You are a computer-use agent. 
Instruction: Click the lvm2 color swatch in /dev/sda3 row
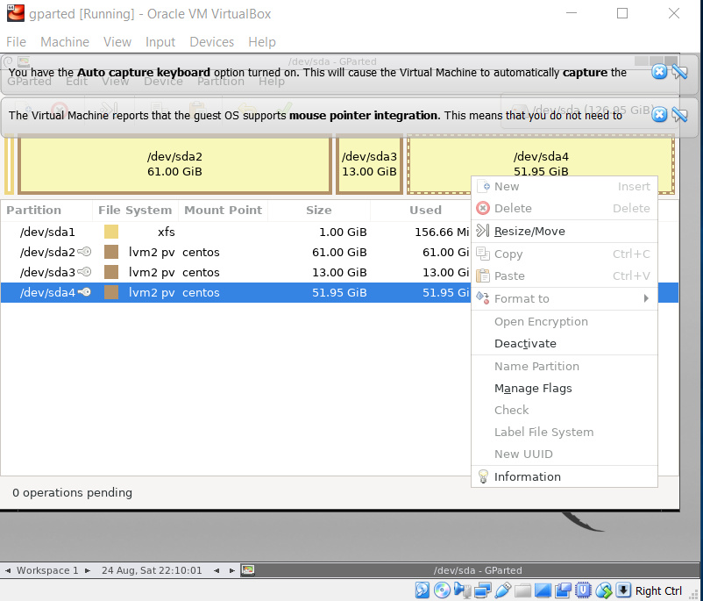(111, 272)
